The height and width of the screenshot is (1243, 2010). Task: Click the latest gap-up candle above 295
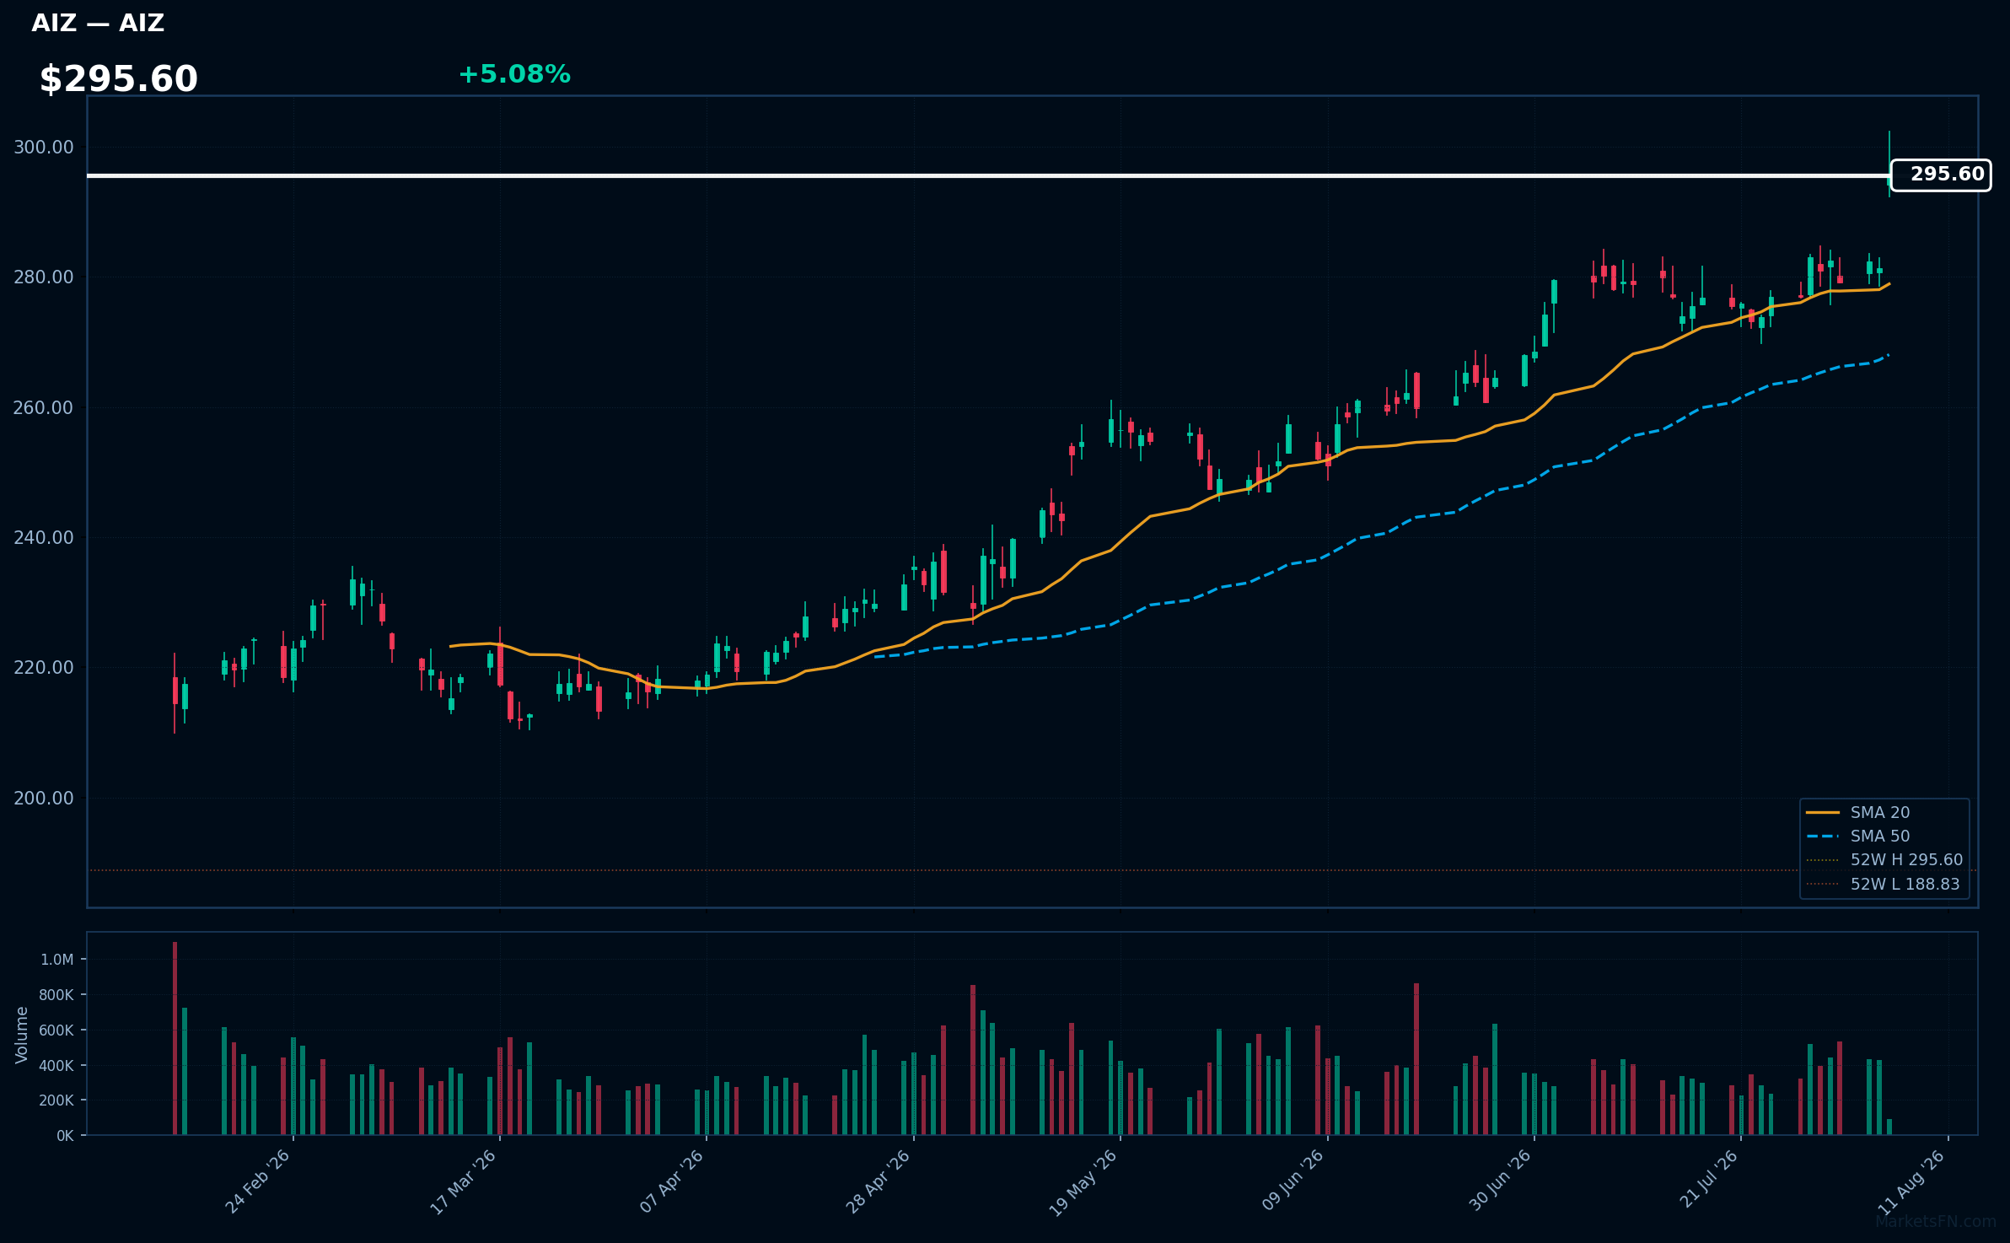pos(1889,164)
